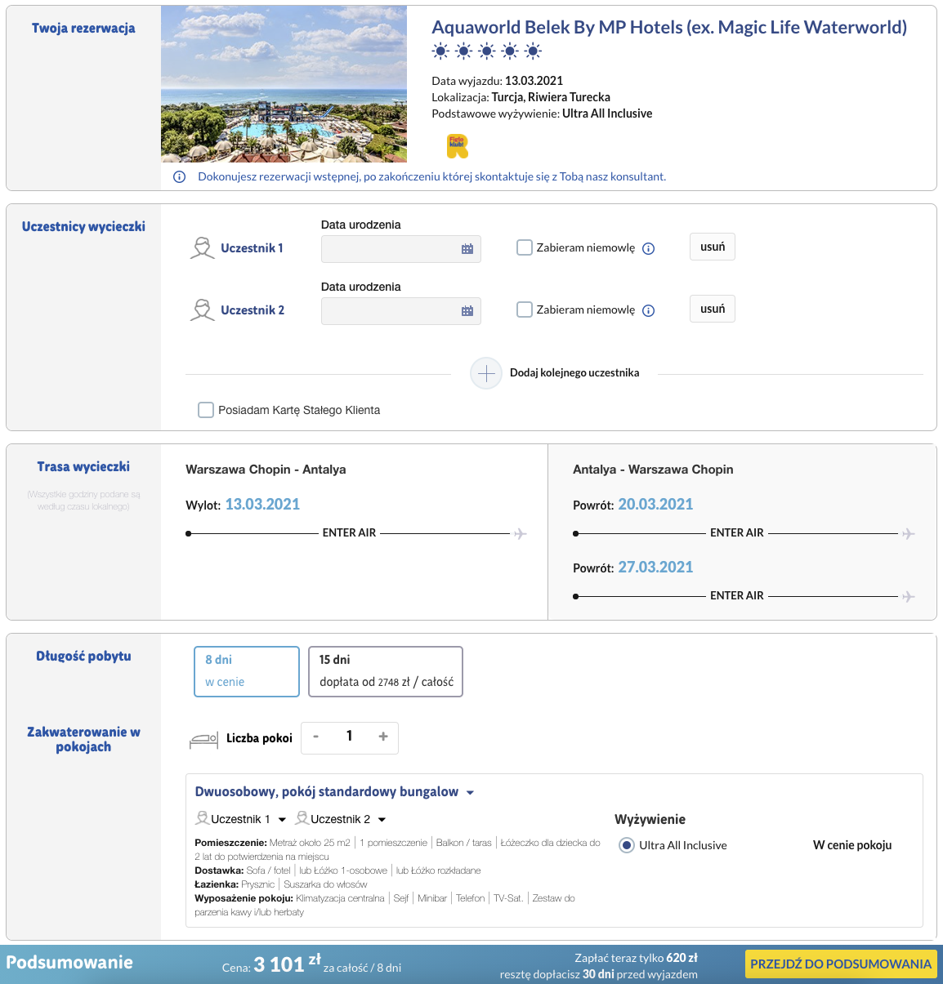
Task: Click Dodaj kolejnego uczestnika
Action: click(574, 373)
